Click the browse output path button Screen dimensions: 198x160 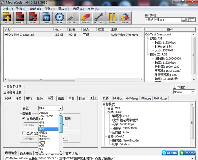tap(183, 20)
